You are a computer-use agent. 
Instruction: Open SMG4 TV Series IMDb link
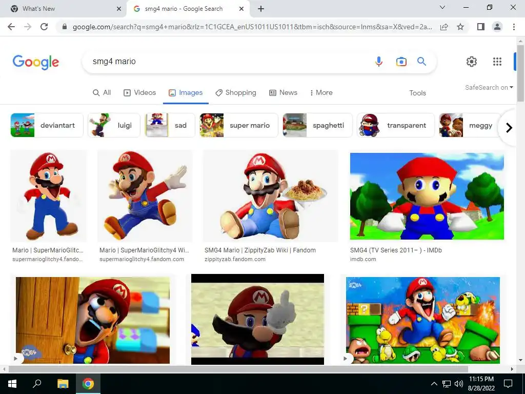tap(396, 250)
